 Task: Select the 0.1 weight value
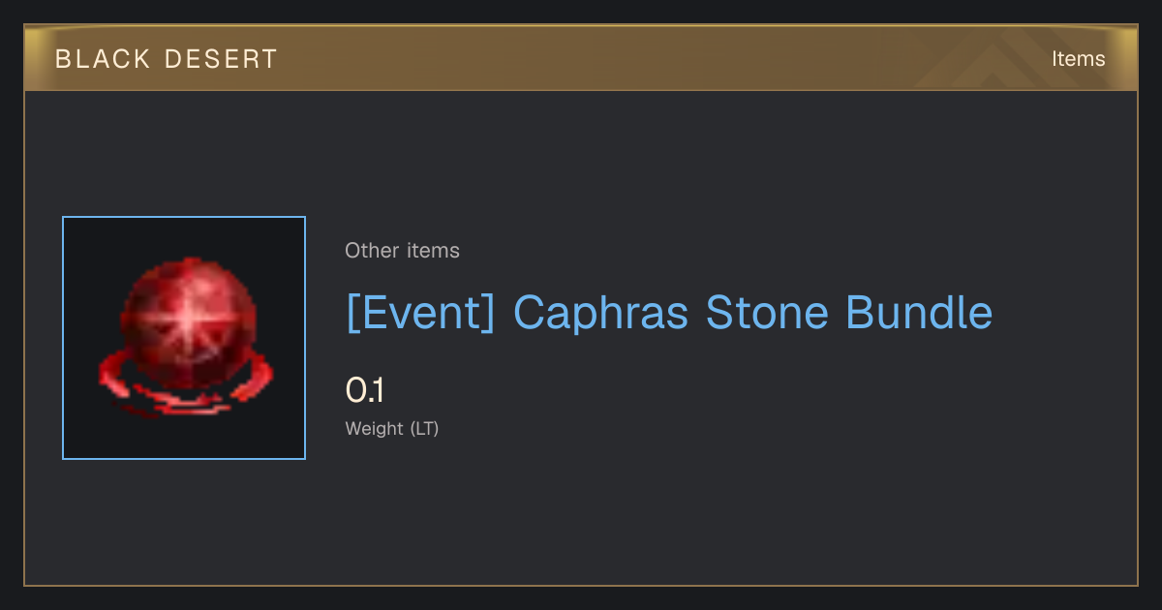365,391
